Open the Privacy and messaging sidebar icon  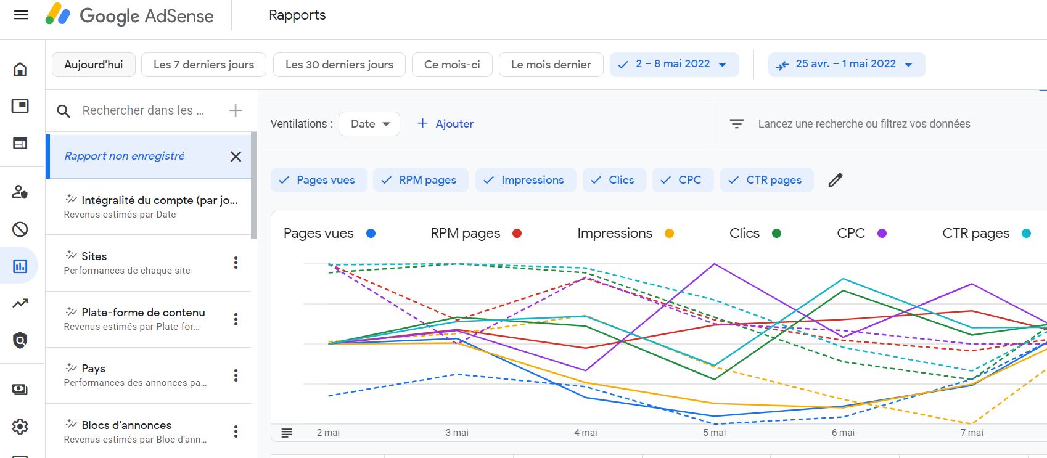20,192
